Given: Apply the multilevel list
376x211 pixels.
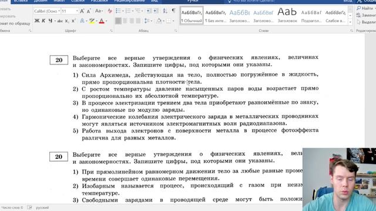Looking at the screenshot, I should [x=138, y=11].
